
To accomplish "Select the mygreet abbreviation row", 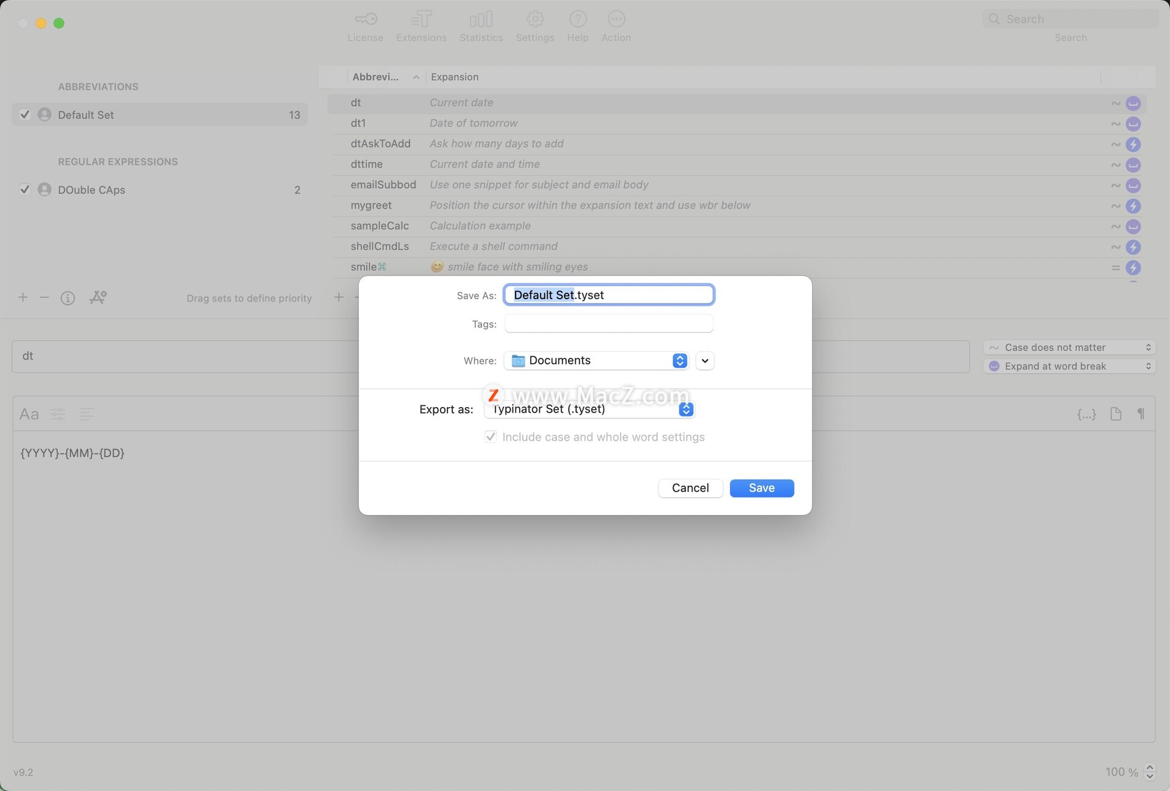I will [737, 206].
